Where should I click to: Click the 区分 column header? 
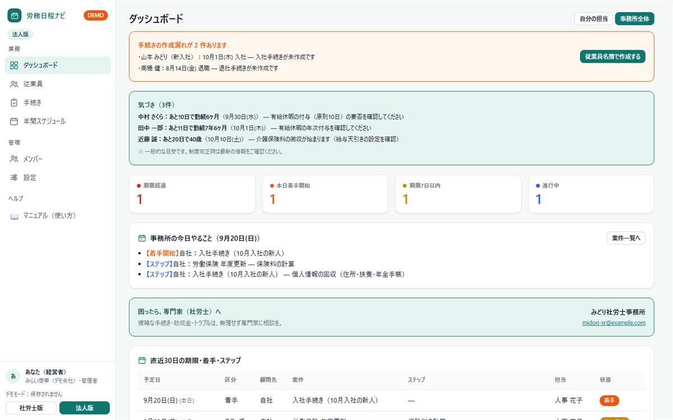click(x=231, y=380)
